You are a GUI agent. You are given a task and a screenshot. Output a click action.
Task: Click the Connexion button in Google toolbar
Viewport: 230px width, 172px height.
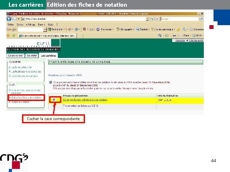click(x=197, y=29)
